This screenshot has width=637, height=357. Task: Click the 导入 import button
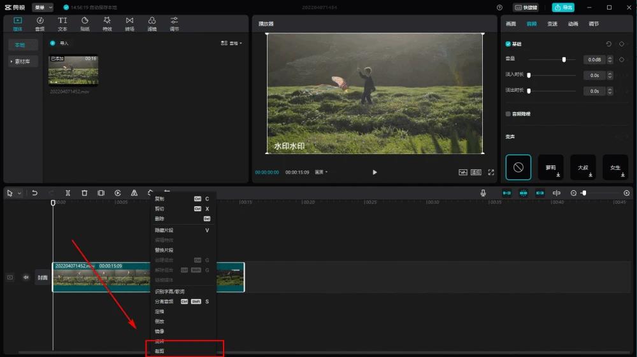pyautogui.click(x=60, y=43)
